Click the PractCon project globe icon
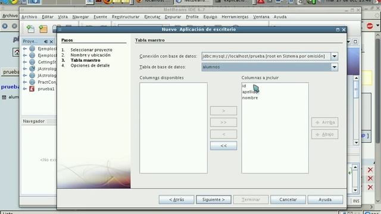 point(32,82)
